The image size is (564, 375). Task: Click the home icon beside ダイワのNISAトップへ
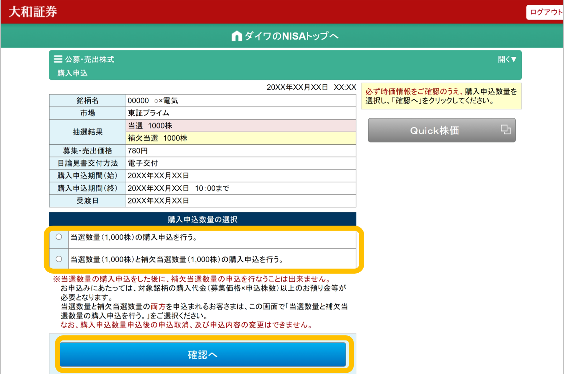point(237,36)
